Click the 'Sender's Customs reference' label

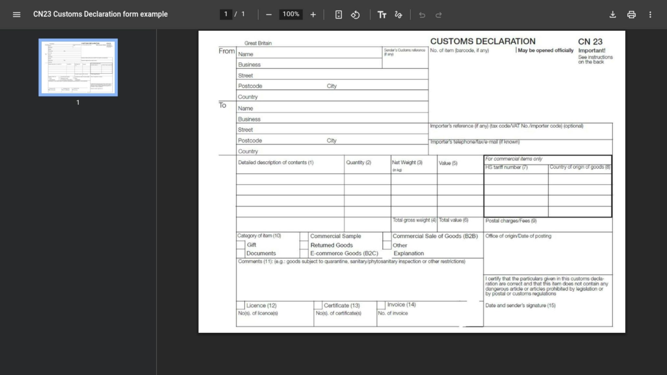(x=404, y=50)
